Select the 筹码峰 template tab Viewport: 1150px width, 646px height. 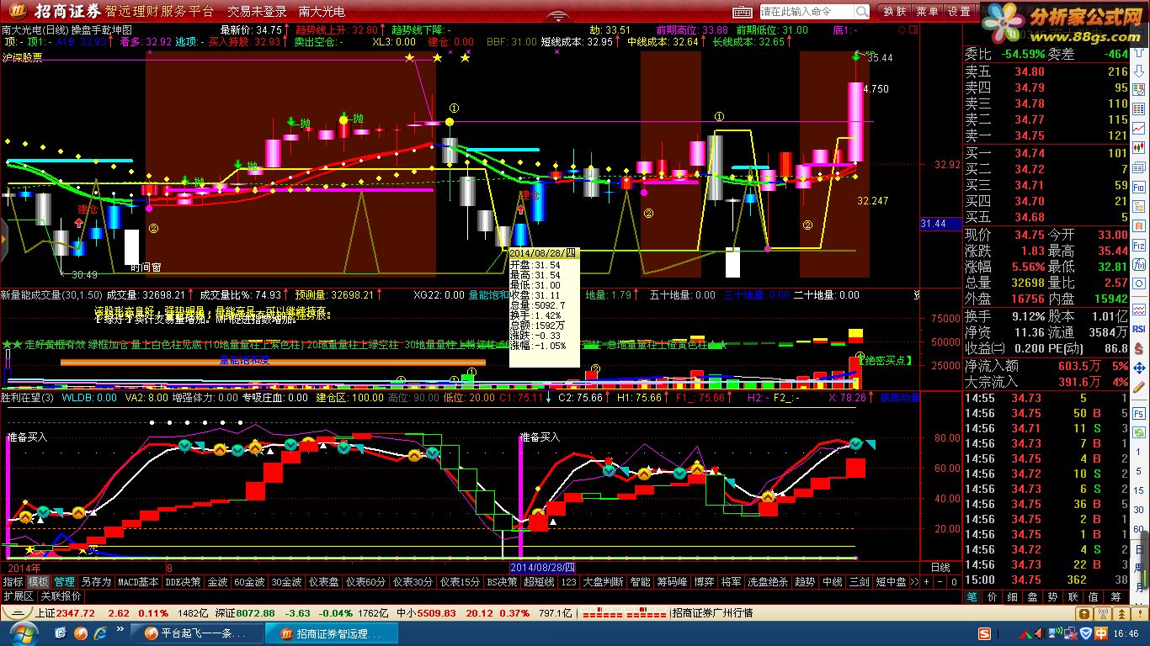pos(673,582)
